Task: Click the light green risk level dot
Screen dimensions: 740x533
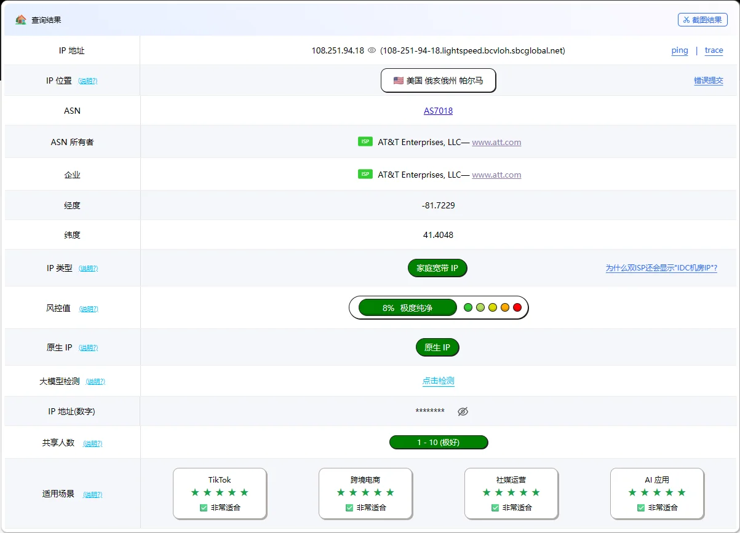Action: (480, 307)
